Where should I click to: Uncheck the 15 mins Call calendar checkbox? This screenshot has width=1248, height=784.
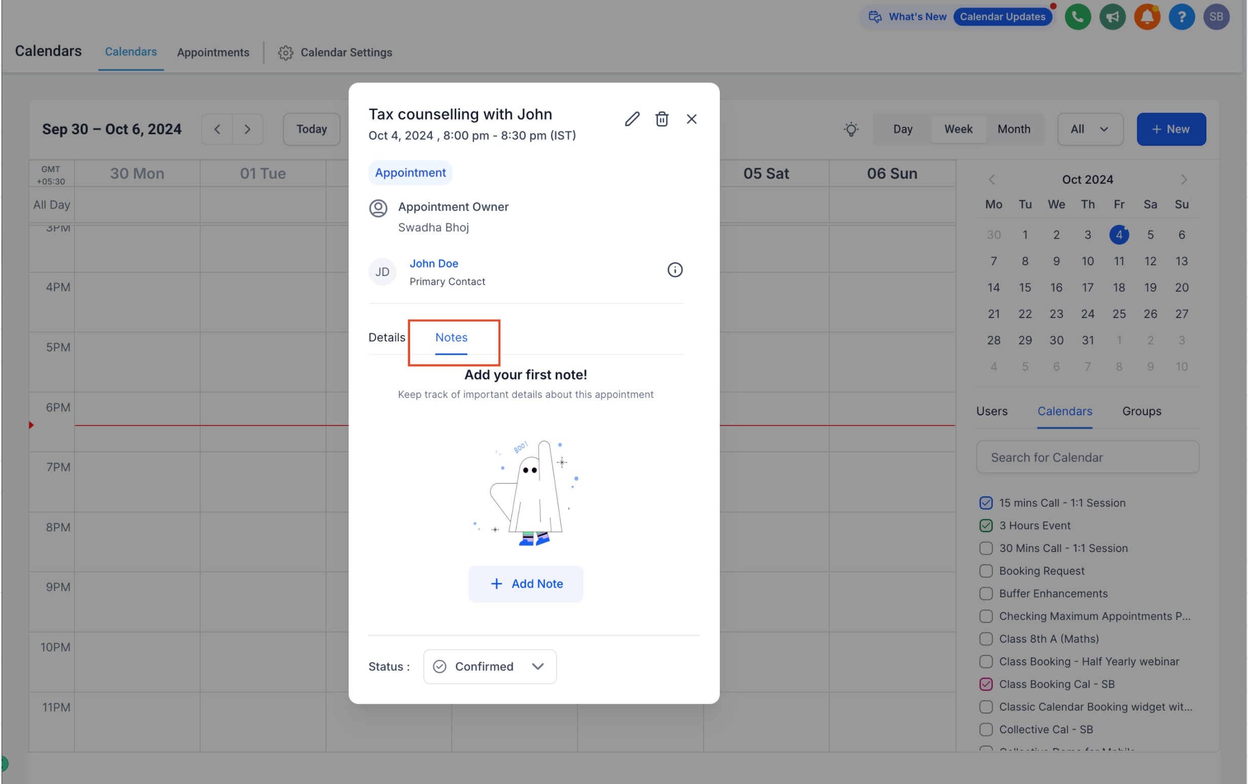pyautogui.click(x=986, y=502)
